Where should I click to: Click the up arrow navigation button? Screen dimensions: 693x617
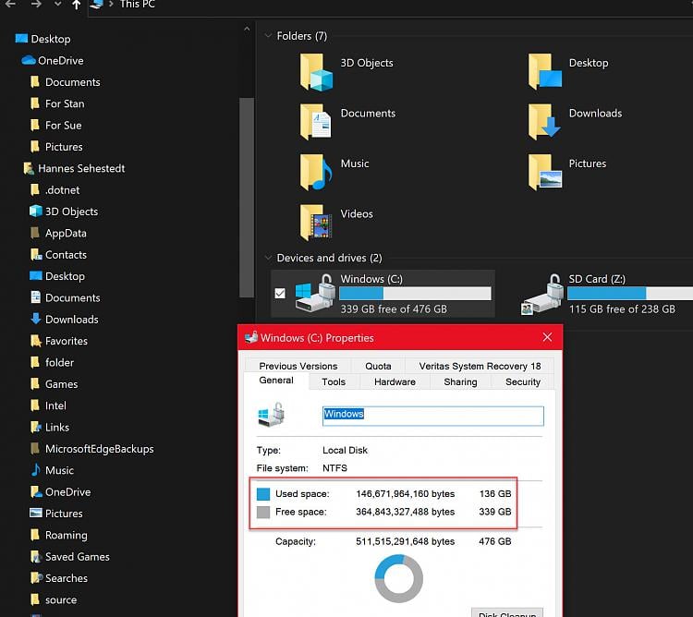[77, 5]
